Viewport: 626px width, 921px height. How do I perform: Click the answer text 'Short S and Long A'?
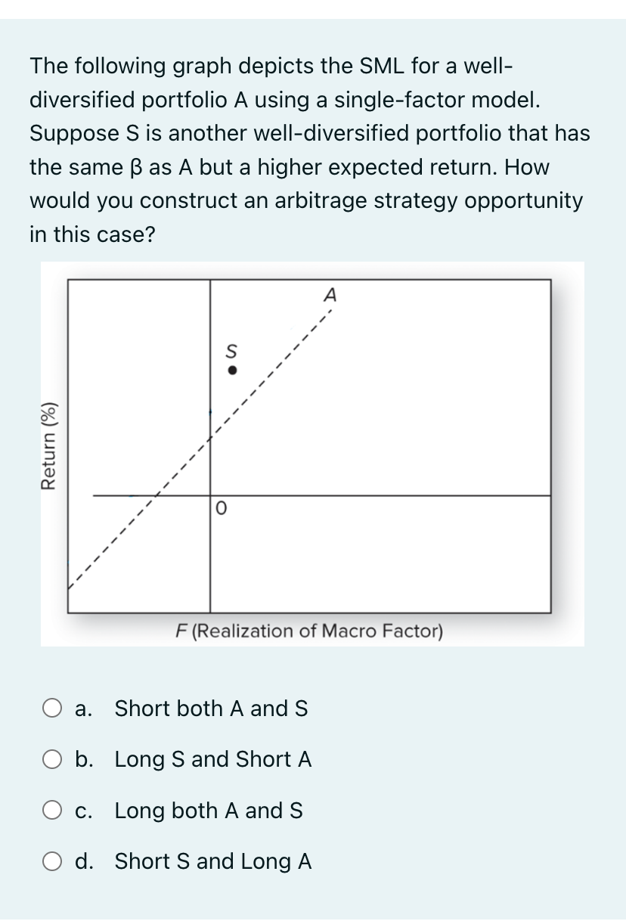pos(212,861)
